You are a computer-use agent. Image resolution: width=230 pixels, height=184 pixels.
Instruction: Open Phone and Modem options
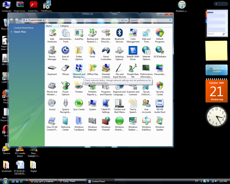[52, 89]
